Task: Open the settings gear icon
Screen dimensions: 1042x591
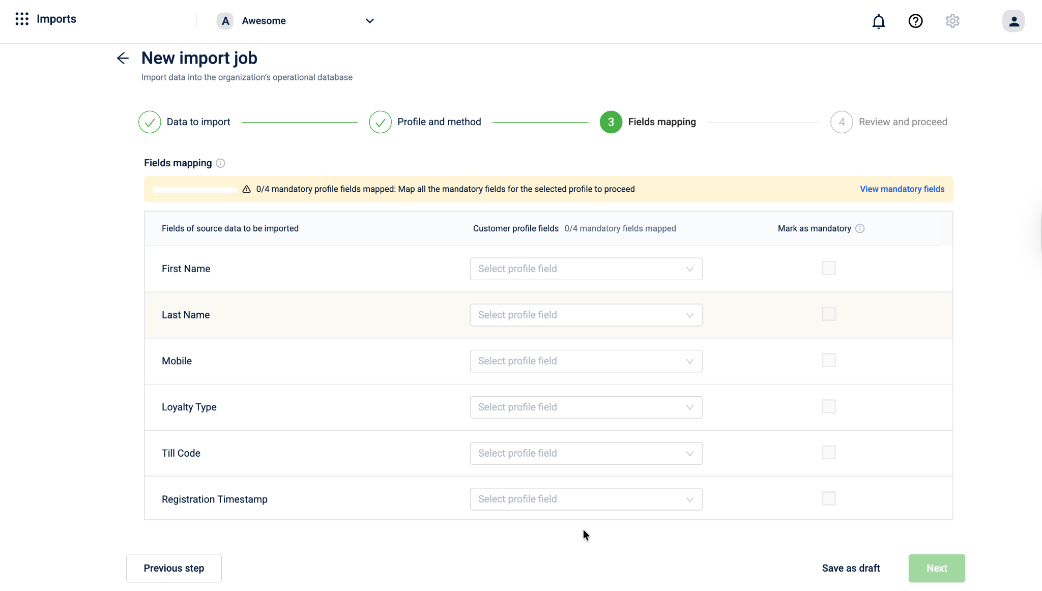Action: click(952, 21)
